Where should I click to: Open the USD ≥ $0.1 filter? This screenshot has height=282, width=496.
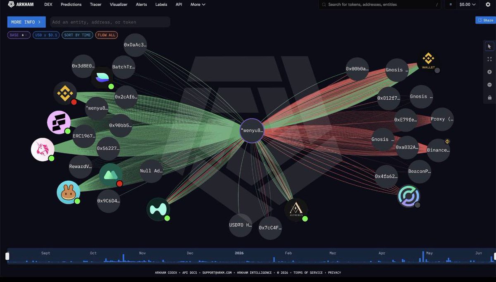pos(46,35)
